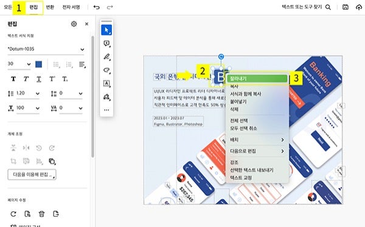Click the rotation handle above selected text

[x=221, y=56]
